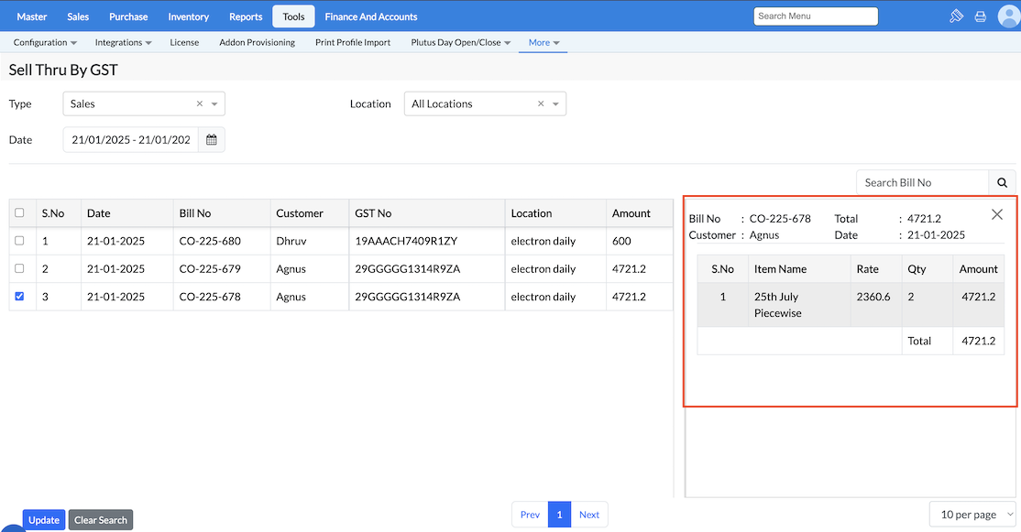Open the 10 per page selector
Screen dimensions: 1021x532
(x=972, y=515)
